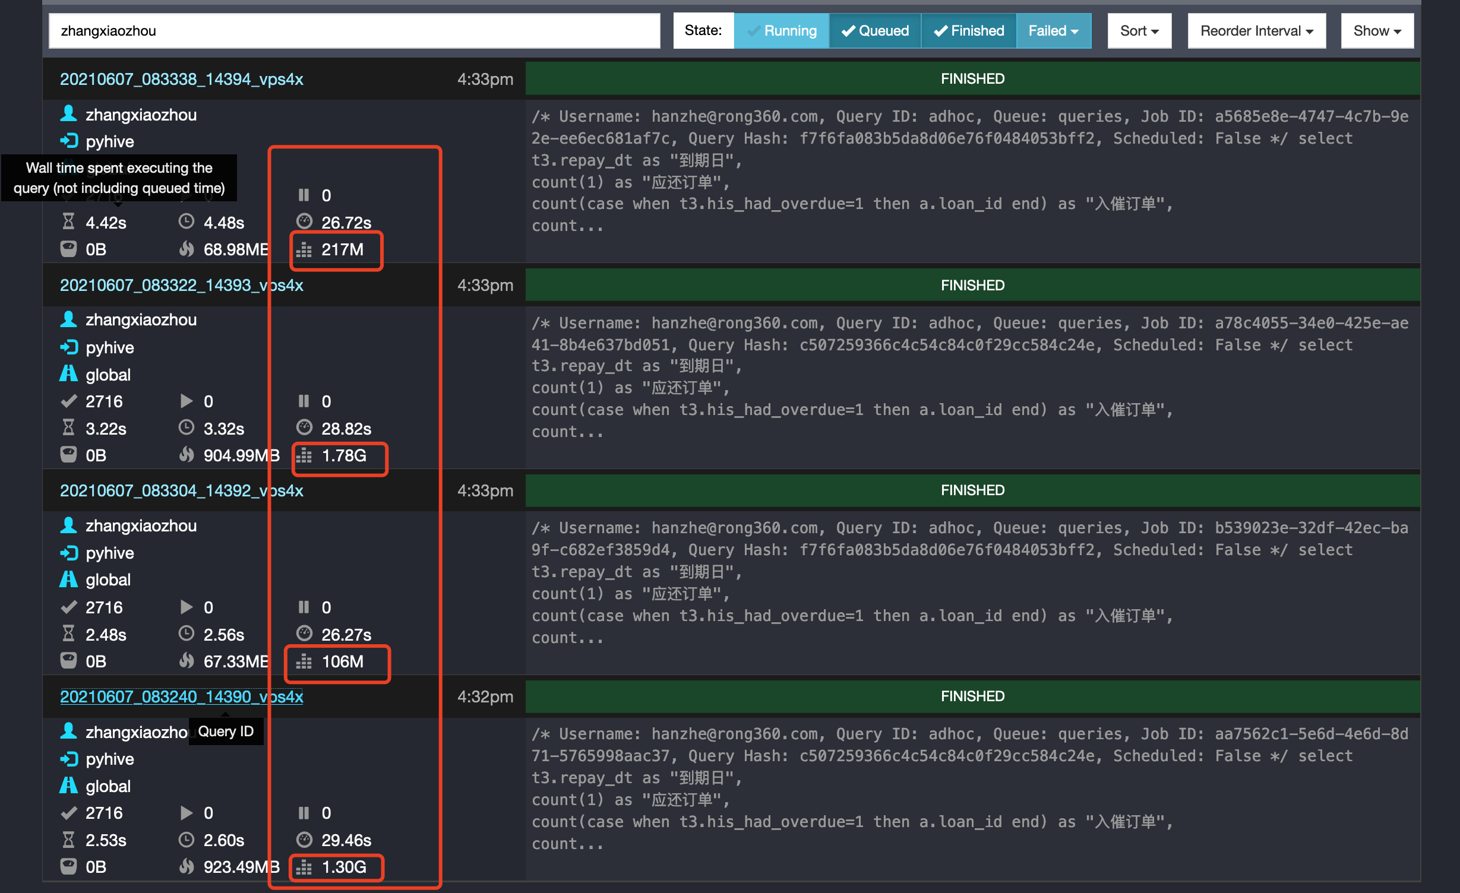Click the FINISHED status bar of second query
The width and height of the screenshot is (1460, 893).
click(x=972, y=285)
